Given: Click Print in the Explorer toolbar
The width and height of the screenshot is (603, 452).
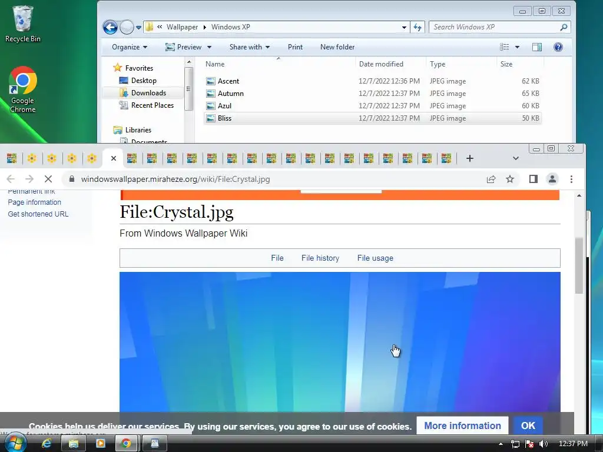Looking at the screenshot, I should pyautogui.click(x=295, y=47).
